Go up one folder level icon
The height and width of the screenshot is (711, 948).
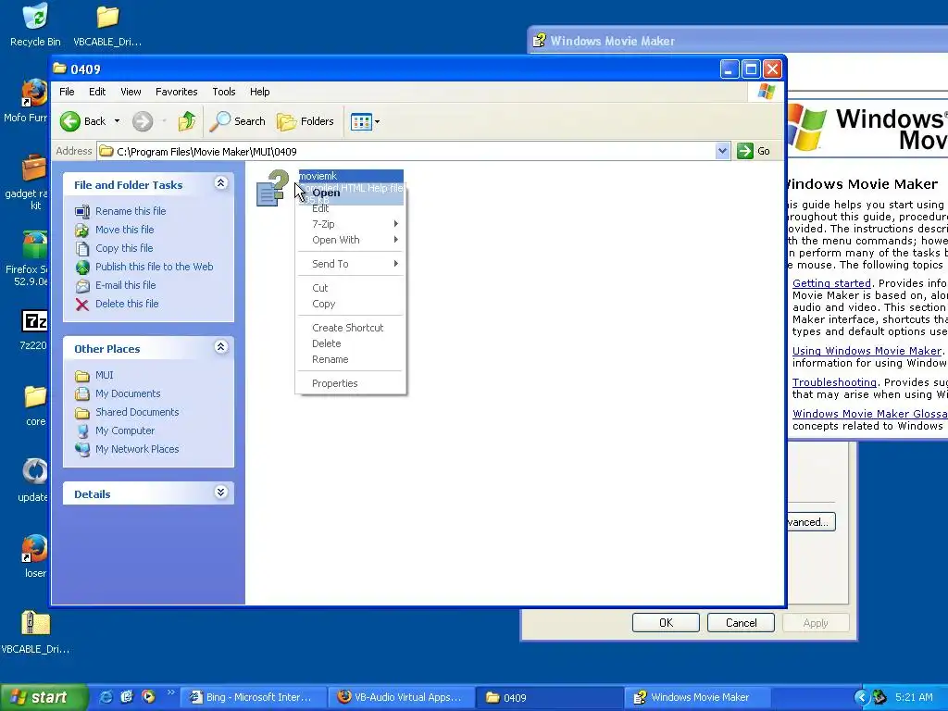click(187, 121)
